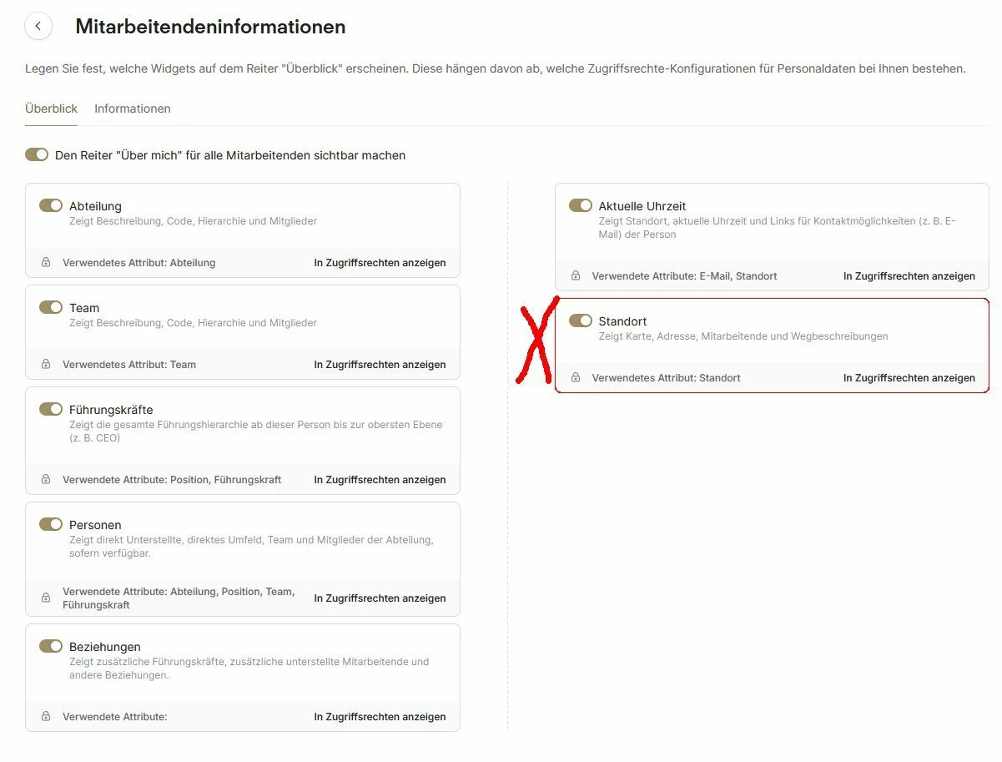Toggle off the Standort widget
Image resolution: width=1002 pixels, height=762 pixels.
[x=581, y=321]
